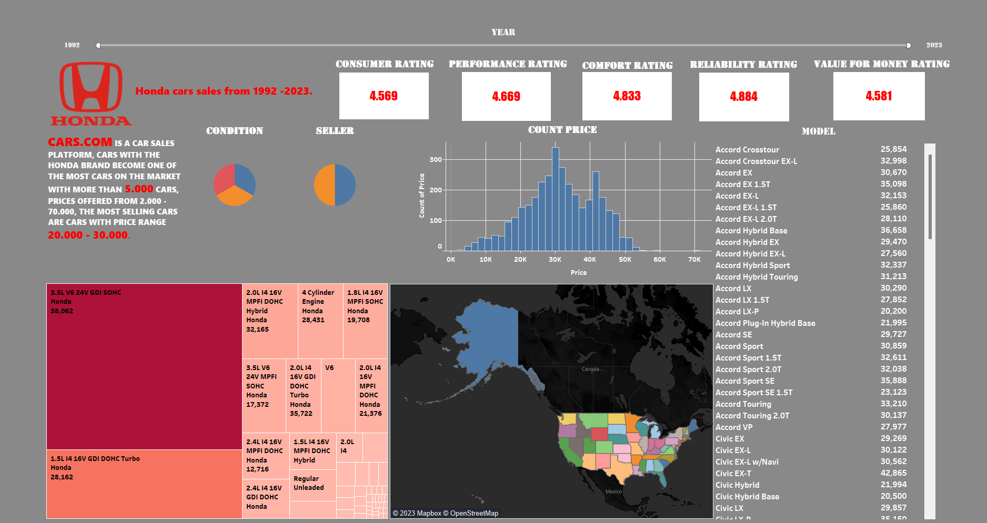The image size is (987, 523).
Task: Select the Accord Hybrid Touring row
Action: tap(811, 277)
